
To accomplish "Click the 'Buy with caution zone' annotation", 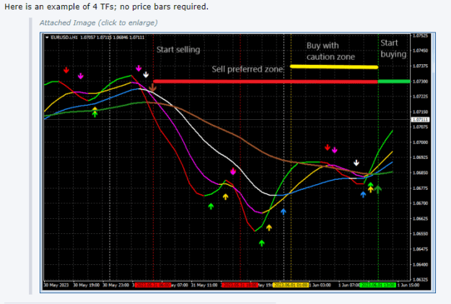I will click(330, 51).
